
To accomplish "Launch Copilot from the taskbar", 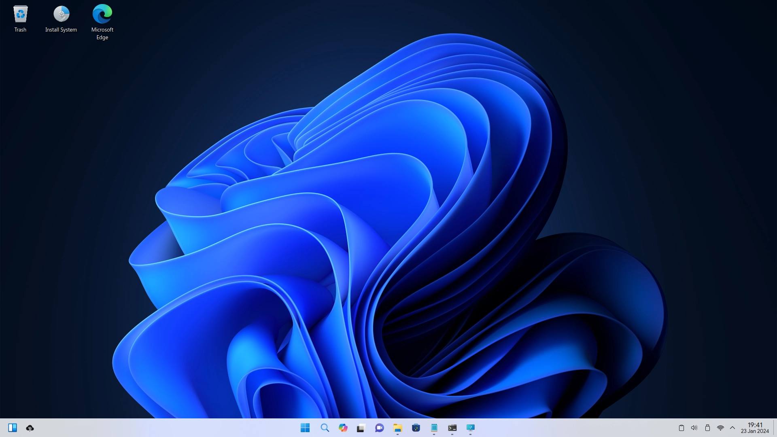I will [343, 428].
